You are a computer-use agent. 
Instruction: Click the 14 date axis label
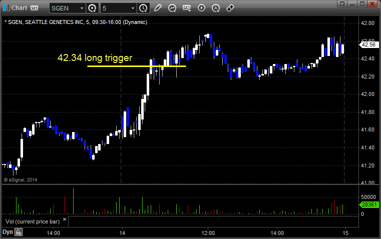pos(122,233)
